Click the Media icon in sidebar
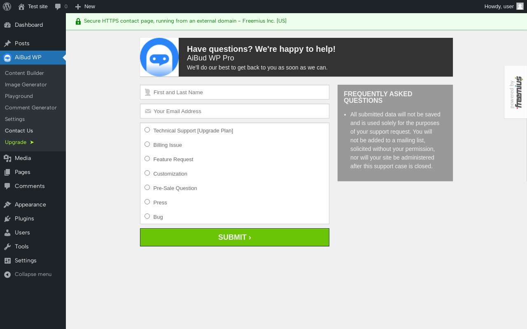 tap(7, 158)
